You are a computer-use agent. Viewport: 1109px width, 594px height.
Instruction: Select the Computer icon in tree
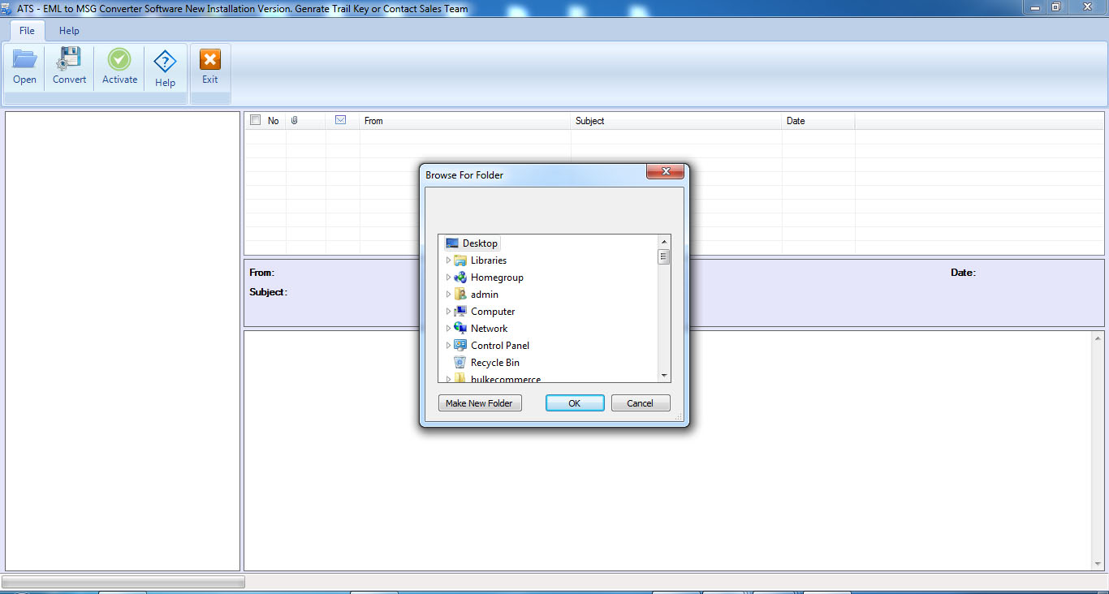click(460, 312)
